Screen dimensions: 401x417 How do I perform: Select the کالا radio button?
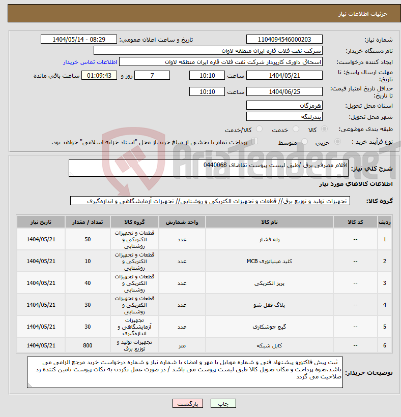point(324,129)
